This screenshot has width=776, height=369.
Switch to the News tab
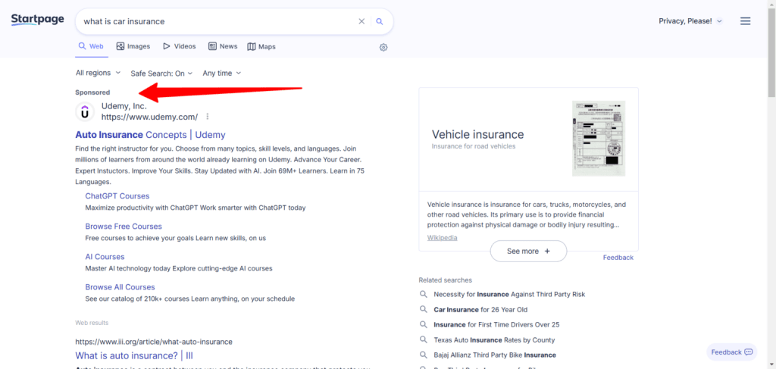pyautogui.click(x=223, y=46)
